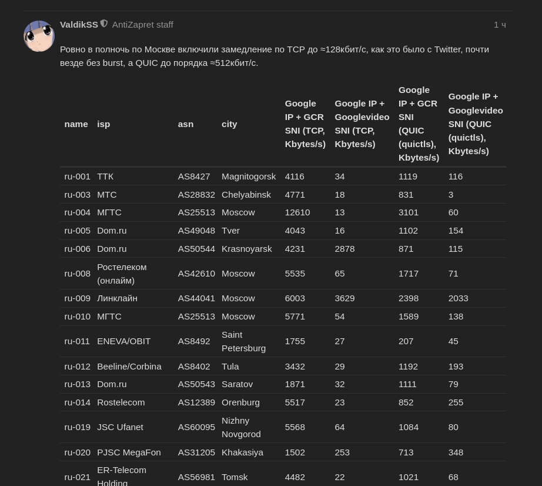Click 'Google IP + GCR SNI (TCP' header

[x=305, y=124]
